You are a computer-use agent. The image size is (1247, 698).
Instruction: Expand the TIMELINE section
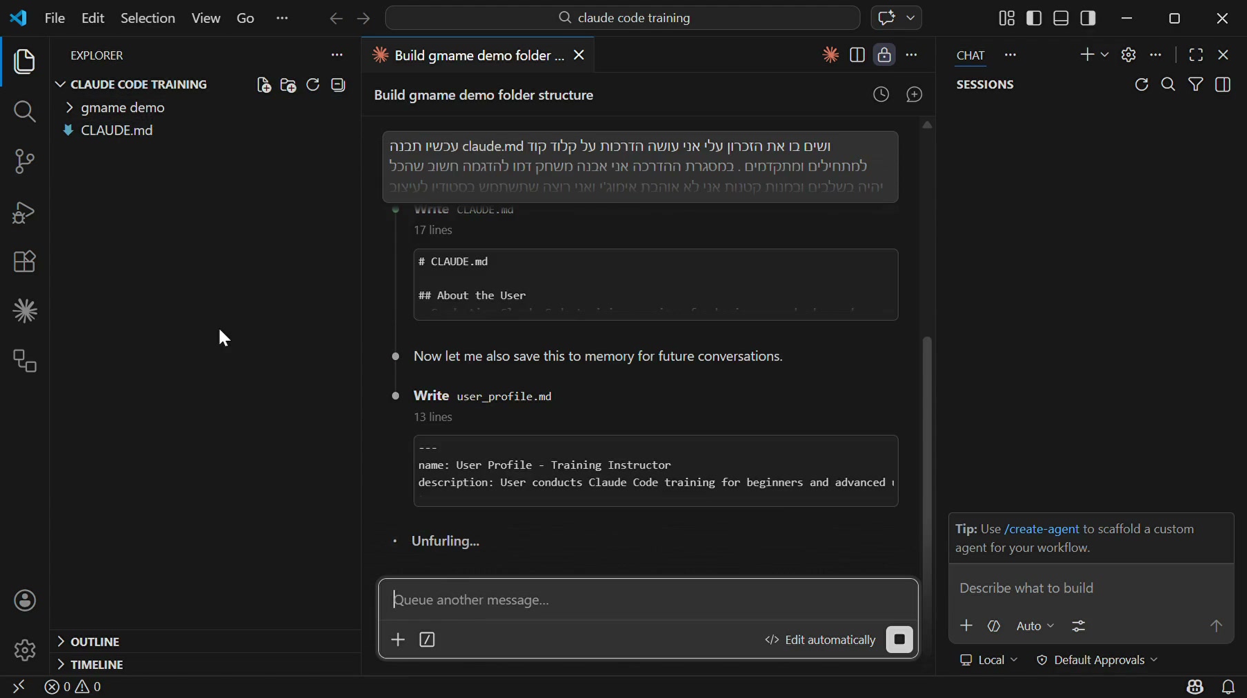point(90,664)
